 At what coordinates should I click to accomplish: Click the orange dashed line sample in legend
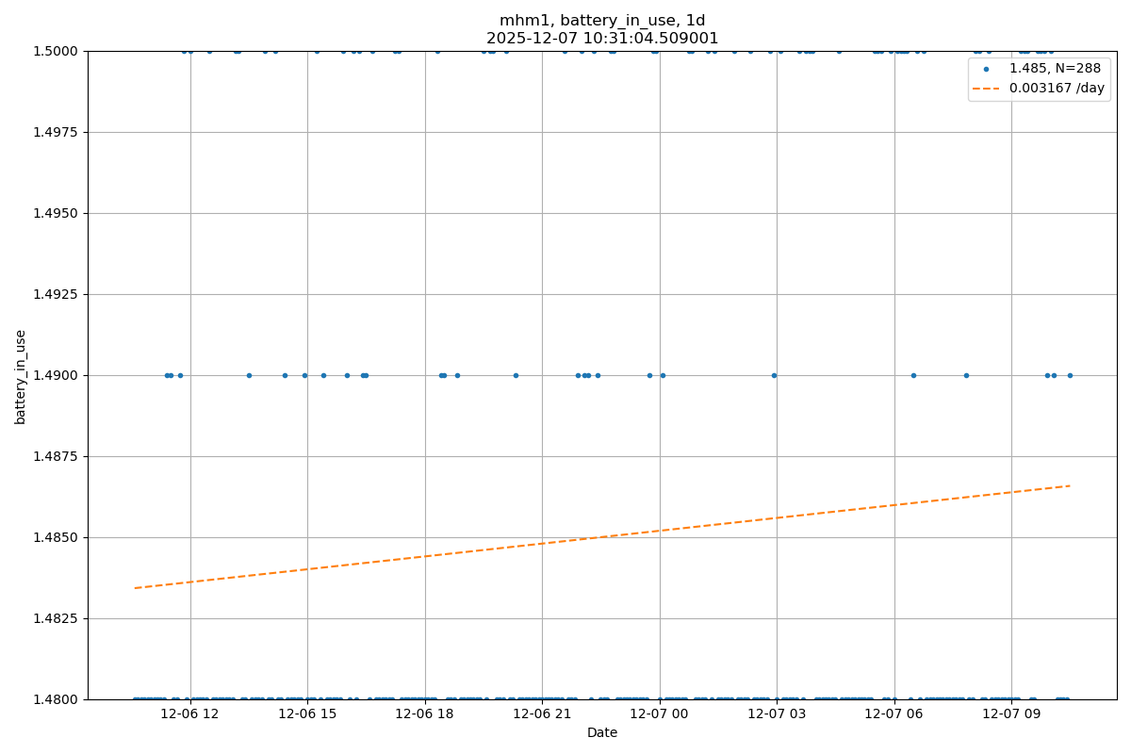[x=986, y=88]
